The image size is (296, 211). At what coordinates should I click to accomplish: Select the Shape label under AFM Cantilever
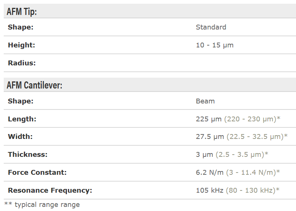21,101
